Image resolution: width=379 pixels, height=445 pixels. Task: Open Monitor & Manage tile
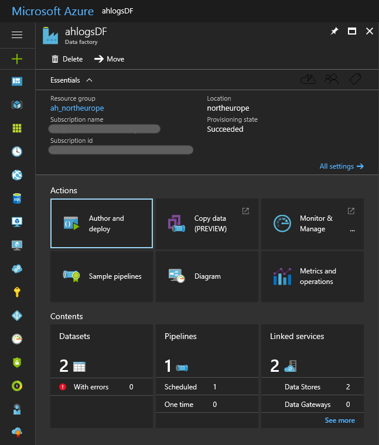[x=312, y=223]
